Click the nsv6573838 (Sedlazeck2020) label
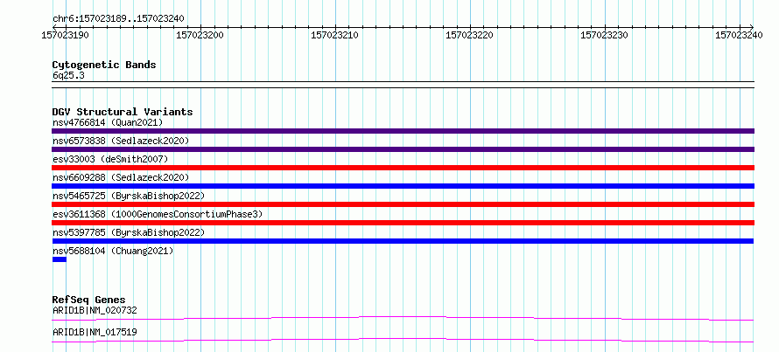This screenshot has height=352, width=779. [121, 141]
